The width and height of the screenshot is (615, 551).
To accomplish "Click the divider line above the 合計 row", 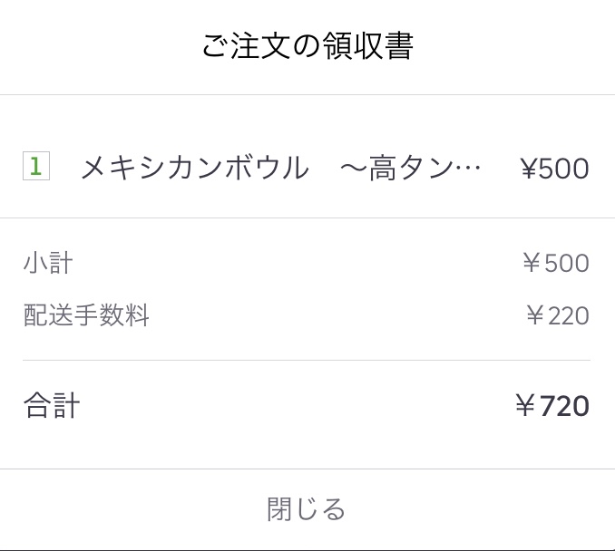I will [x=307, y=361].
